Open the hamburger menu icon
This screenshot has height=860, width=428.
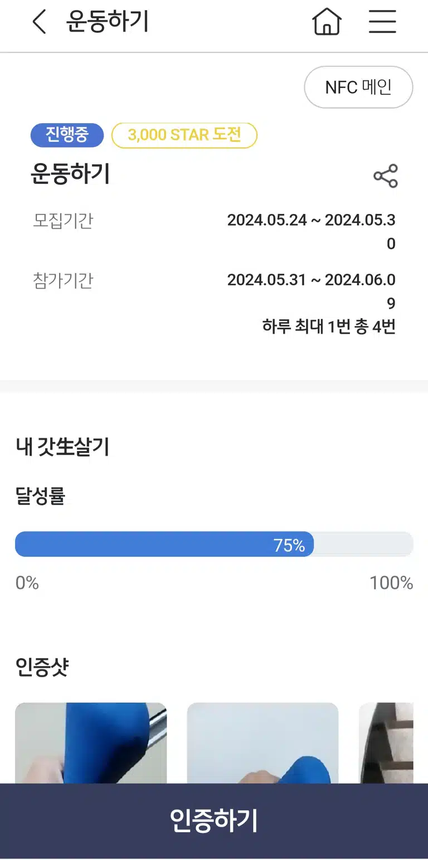tap(382, 22)
